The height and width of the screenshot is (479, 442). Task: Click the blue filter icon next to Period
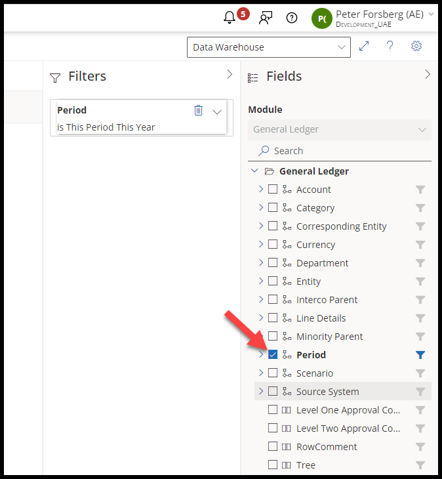click(420, 355)
